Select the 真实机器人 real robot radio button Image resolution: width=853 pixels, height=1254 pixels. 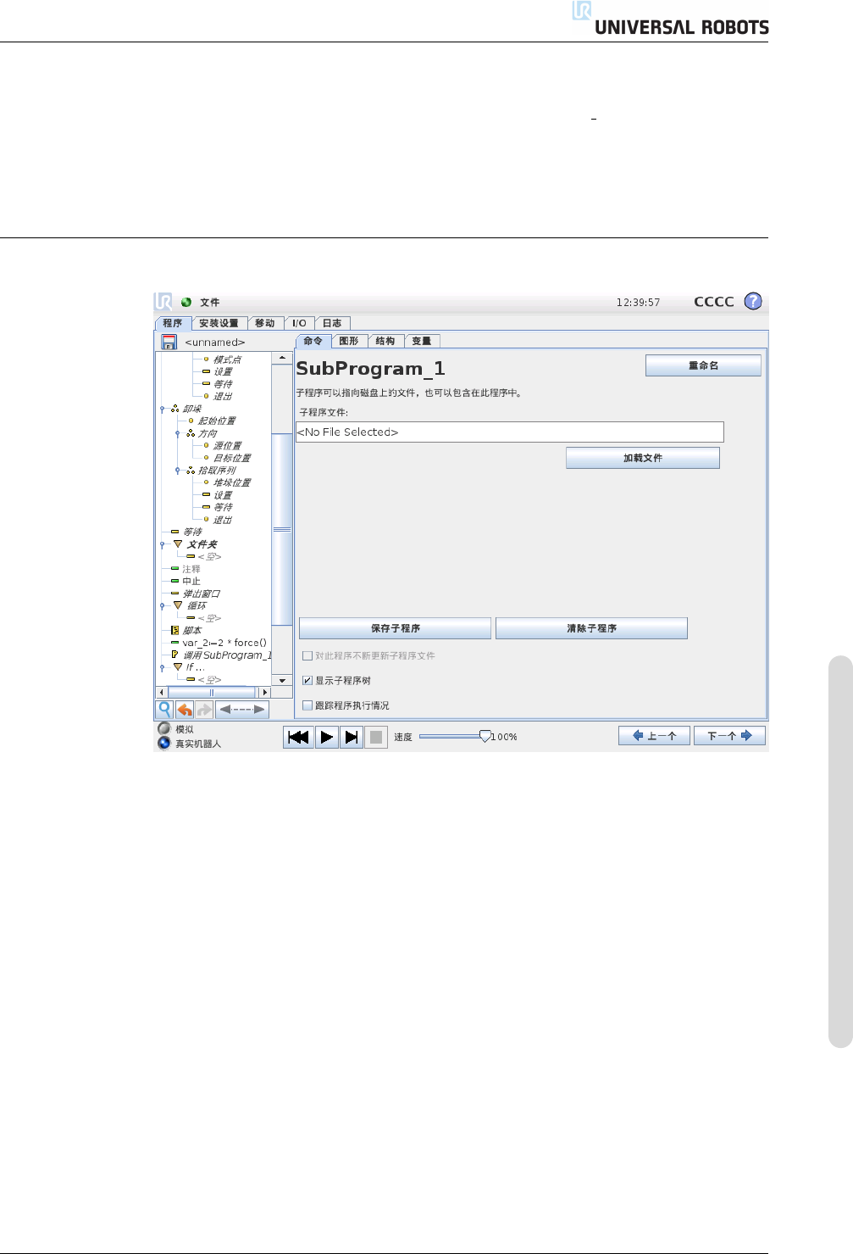(x=164, y=743)
